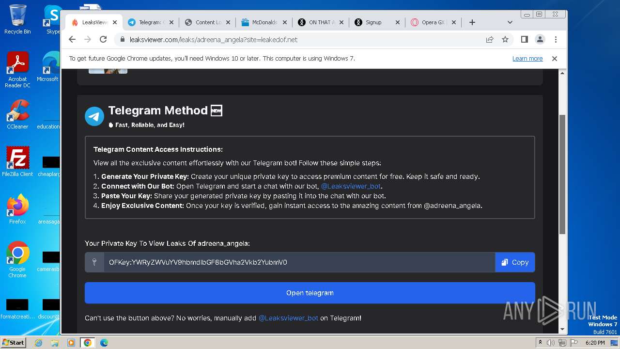Open the Chrome profile avatar

540,39
